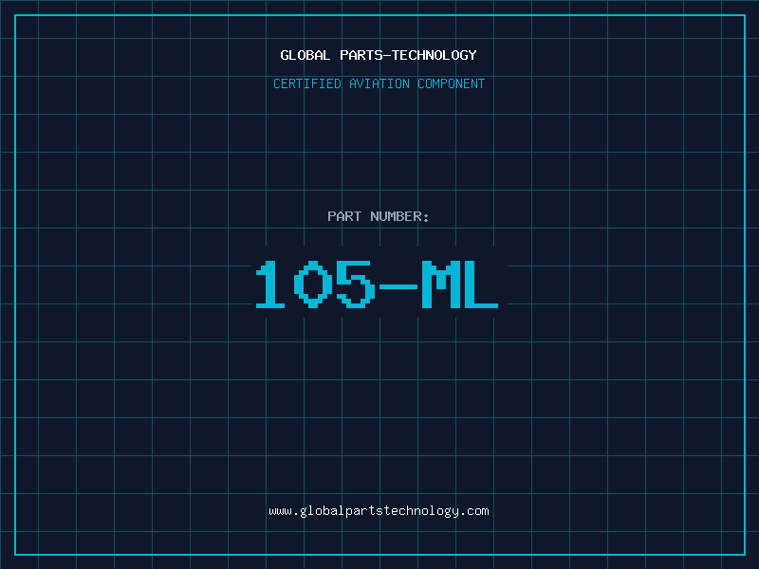Click the digit 5 in part number

click(x=356, y=284)
